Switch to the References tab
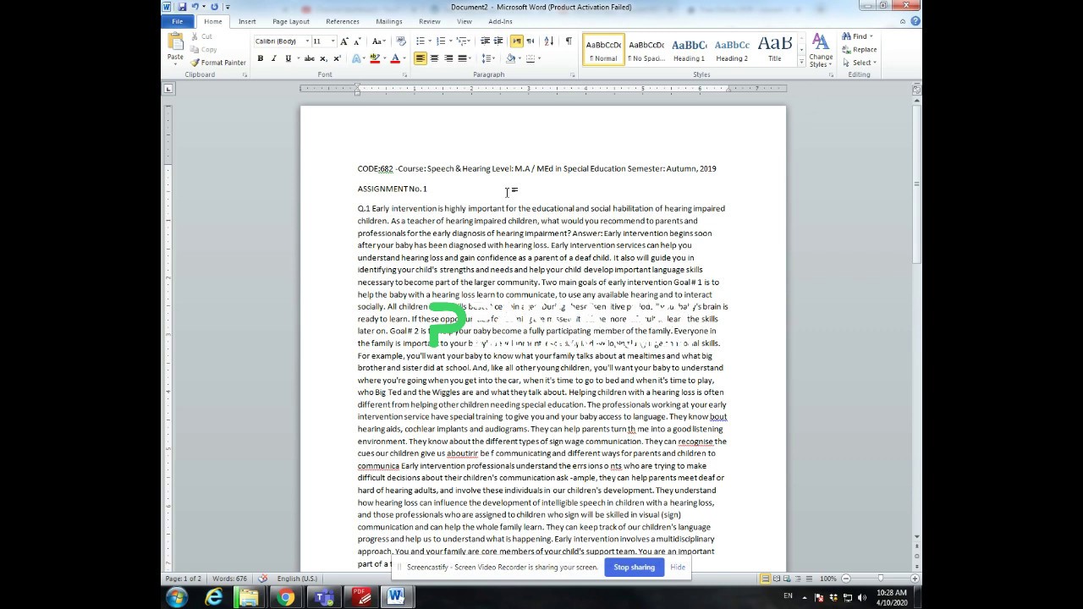1083x609 pixels. (x=342, y=21)
